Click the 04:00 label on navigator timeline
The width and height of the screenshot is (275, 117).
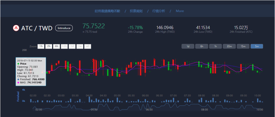[94, 110]
